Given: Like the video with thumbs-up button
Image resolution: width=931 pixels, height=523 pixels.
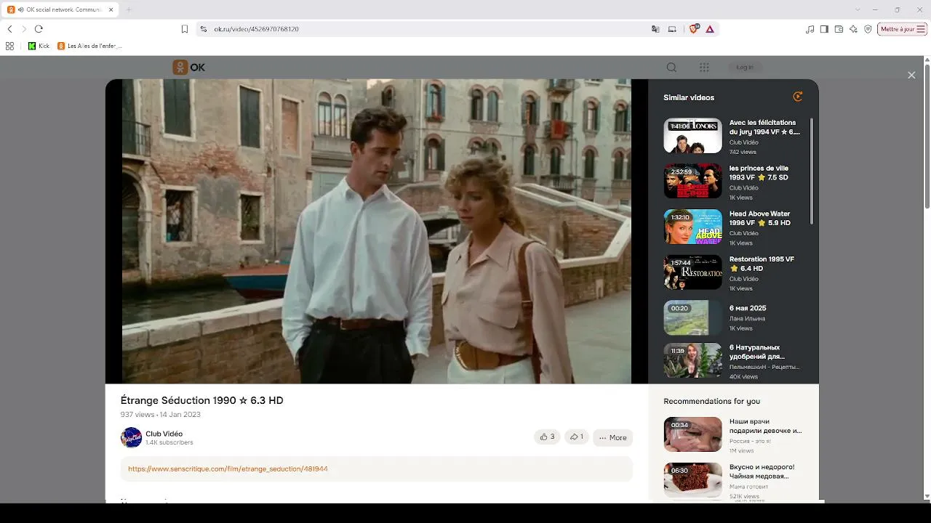Looking at the screenshot, I should (x=547, y=437).
